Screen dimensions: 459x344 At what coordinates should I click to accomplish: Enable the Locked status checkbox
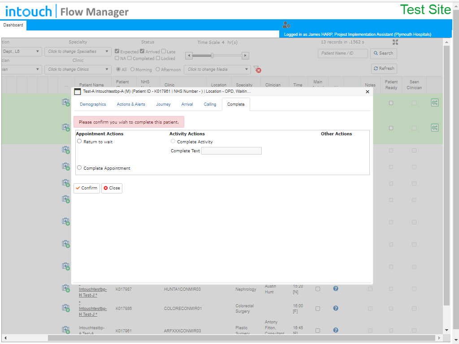[158, 58]
